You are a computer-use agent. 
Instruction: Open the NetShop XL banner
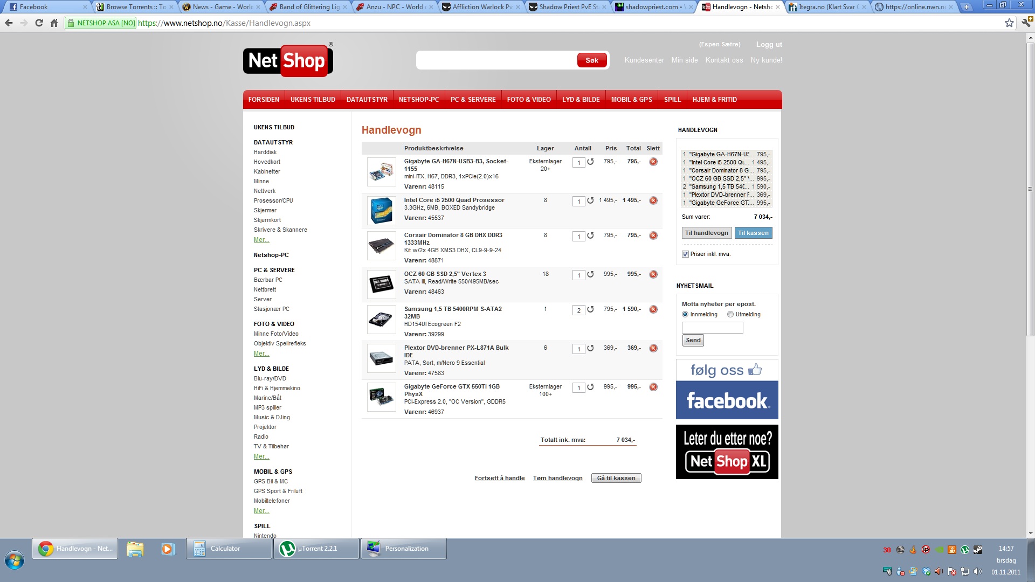tap(727, 452)
